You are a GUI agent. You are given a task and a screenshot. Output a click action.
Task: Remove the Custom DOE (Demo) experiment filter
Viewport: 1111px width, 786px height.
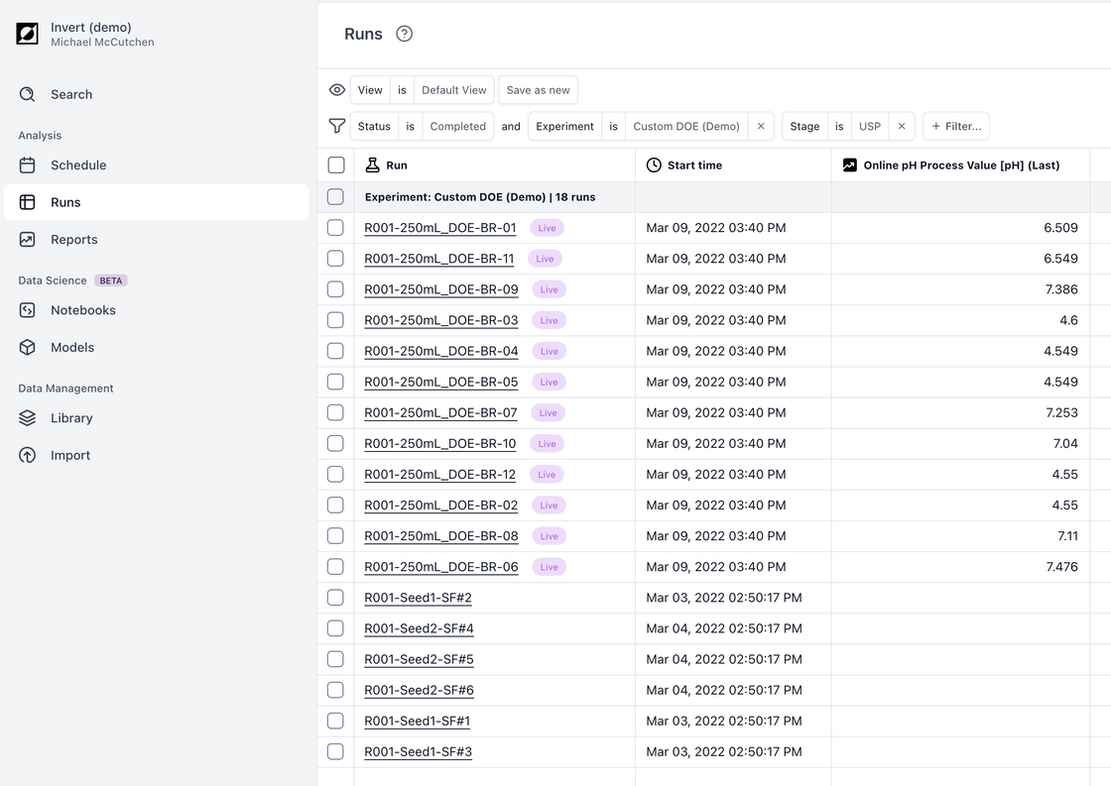pos(761,126)
